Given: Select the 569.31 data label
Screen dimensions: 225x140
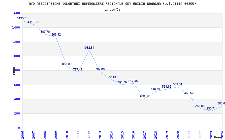Looking at the screenshot, I should click(x=177, y=85).
